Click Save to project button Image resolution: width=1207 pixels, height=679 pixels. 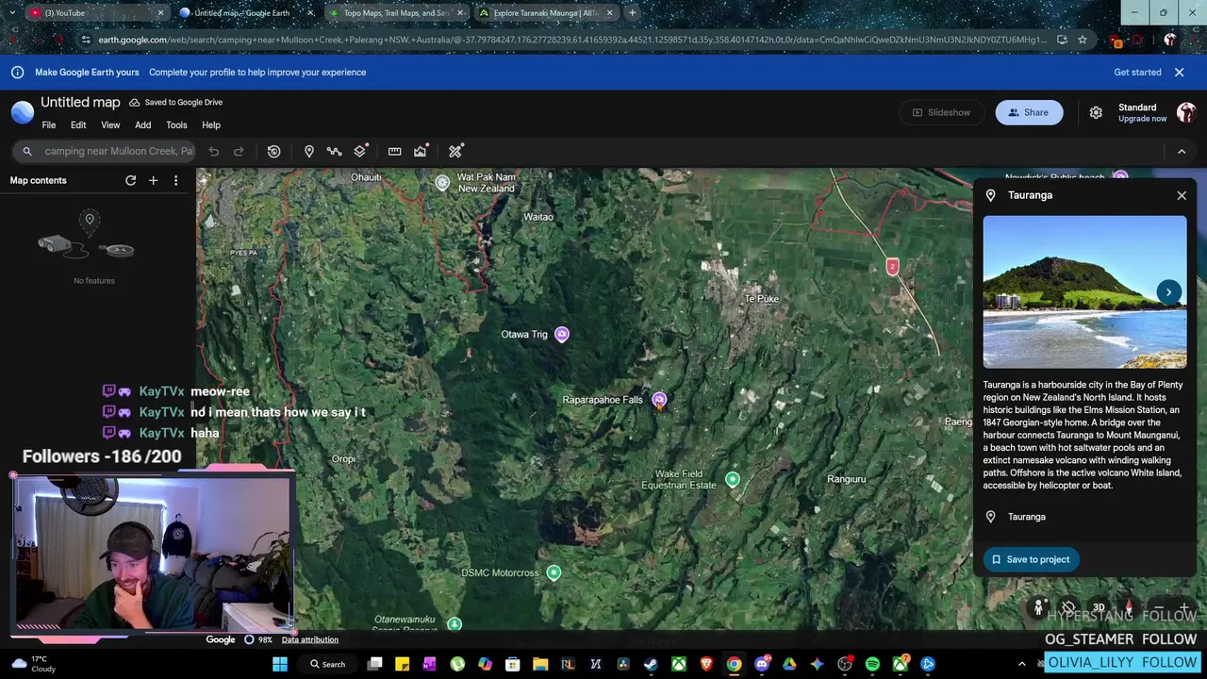[1030, 559]
